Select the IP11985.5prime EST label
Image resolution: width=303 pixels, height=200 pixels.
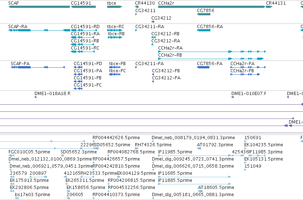pyautogui.click(x=175, y=152)
